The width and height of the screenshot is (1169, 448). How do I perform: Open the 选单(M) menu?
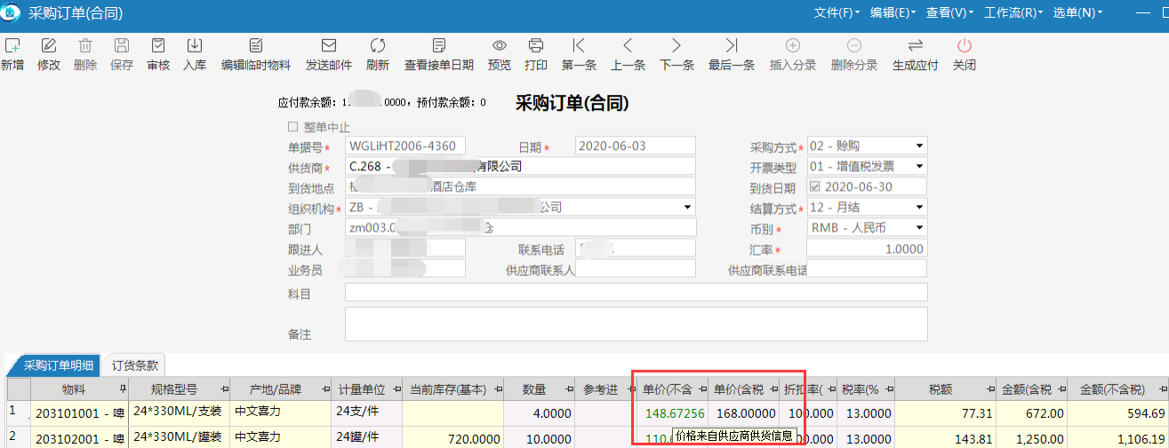pyautogui.click(x=1077, y=12)
